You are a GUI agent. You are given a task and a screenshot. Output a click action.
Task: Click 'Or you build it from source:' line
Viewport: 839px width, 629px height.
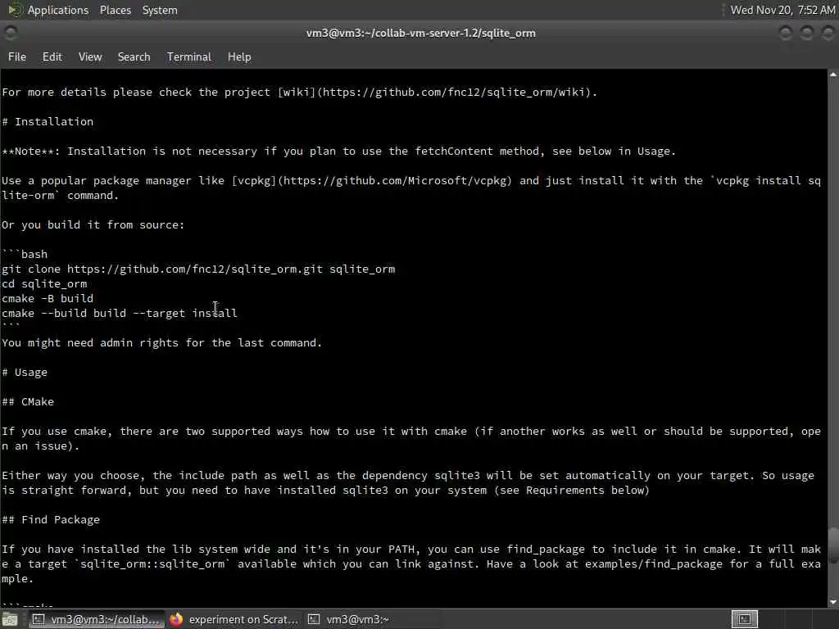[93, 224]
